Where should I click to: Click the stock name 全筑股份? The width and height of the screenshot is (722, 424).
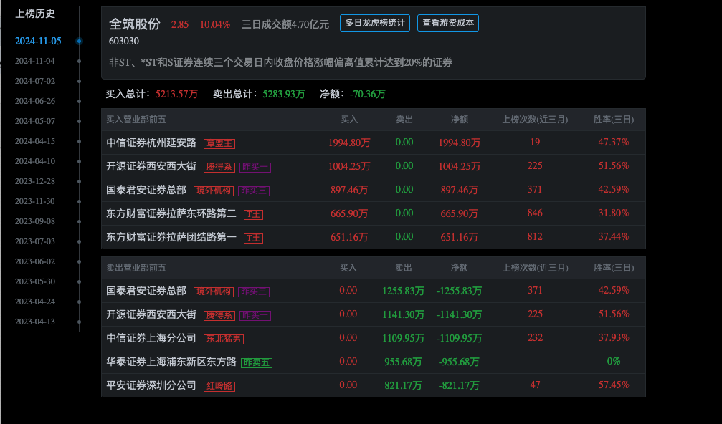(x=133, y=22)
